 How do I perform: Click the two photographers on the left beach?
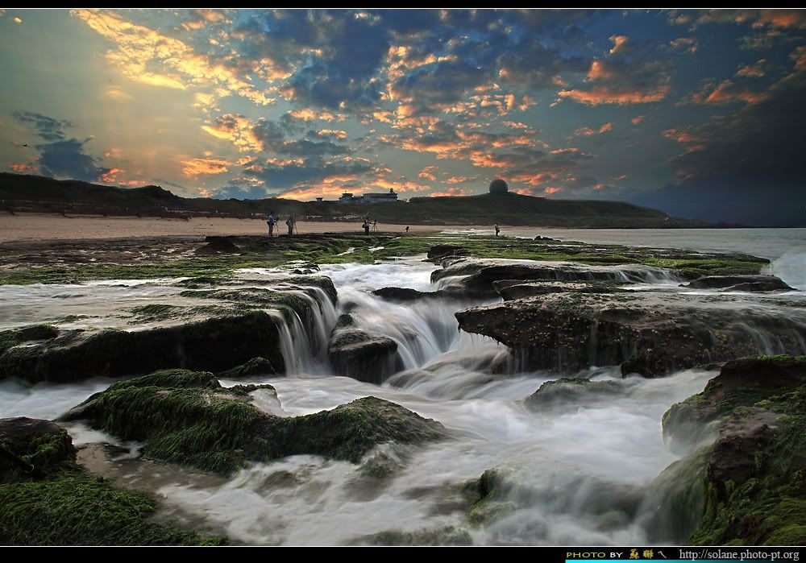click(280, 223)
